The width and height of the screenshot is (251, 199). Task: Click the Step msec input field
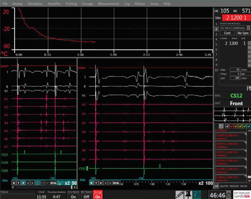[235, 70]
